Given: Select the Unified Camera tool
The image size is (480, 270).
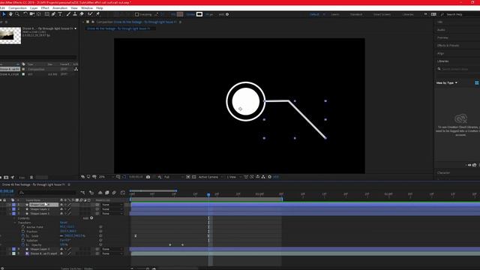Looking at the screenshot, I should click(x=31, y=14).
